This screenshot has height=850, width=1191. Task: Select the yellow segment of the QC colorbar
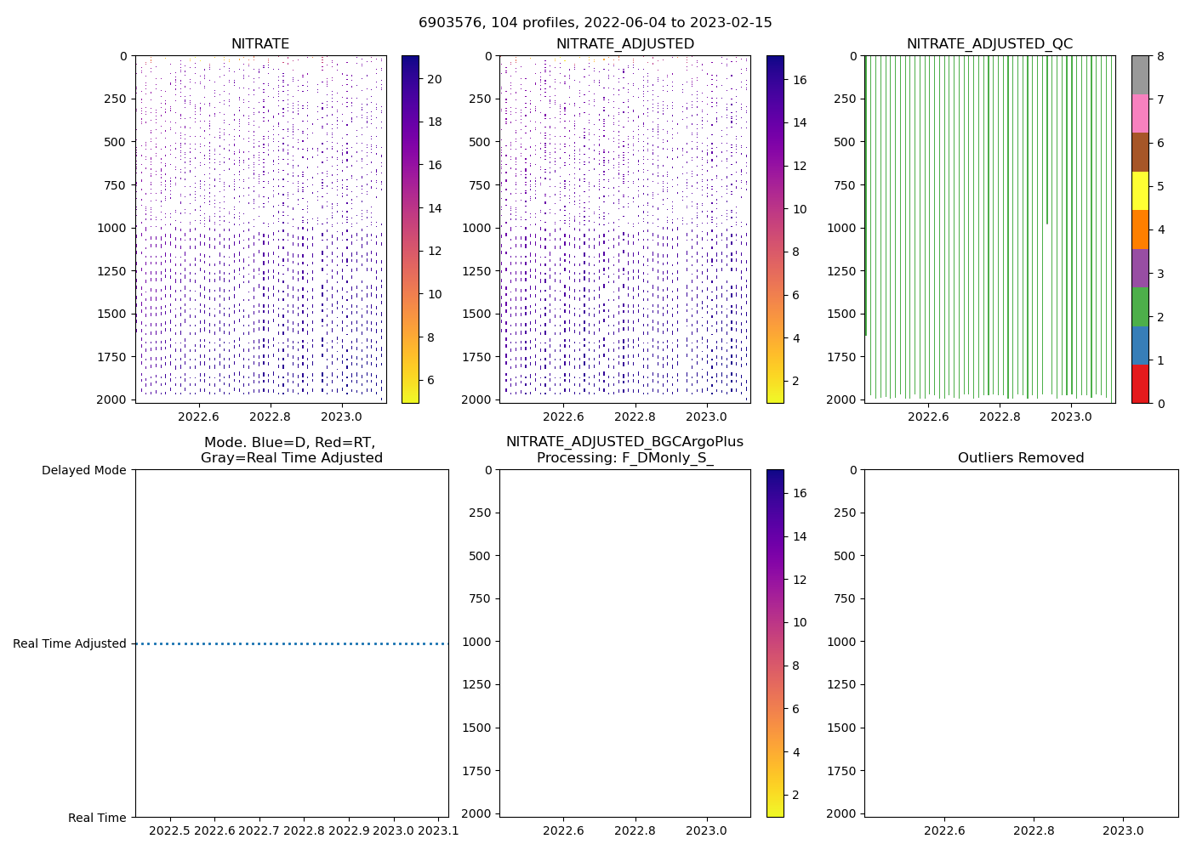[x=1140, y=190]
